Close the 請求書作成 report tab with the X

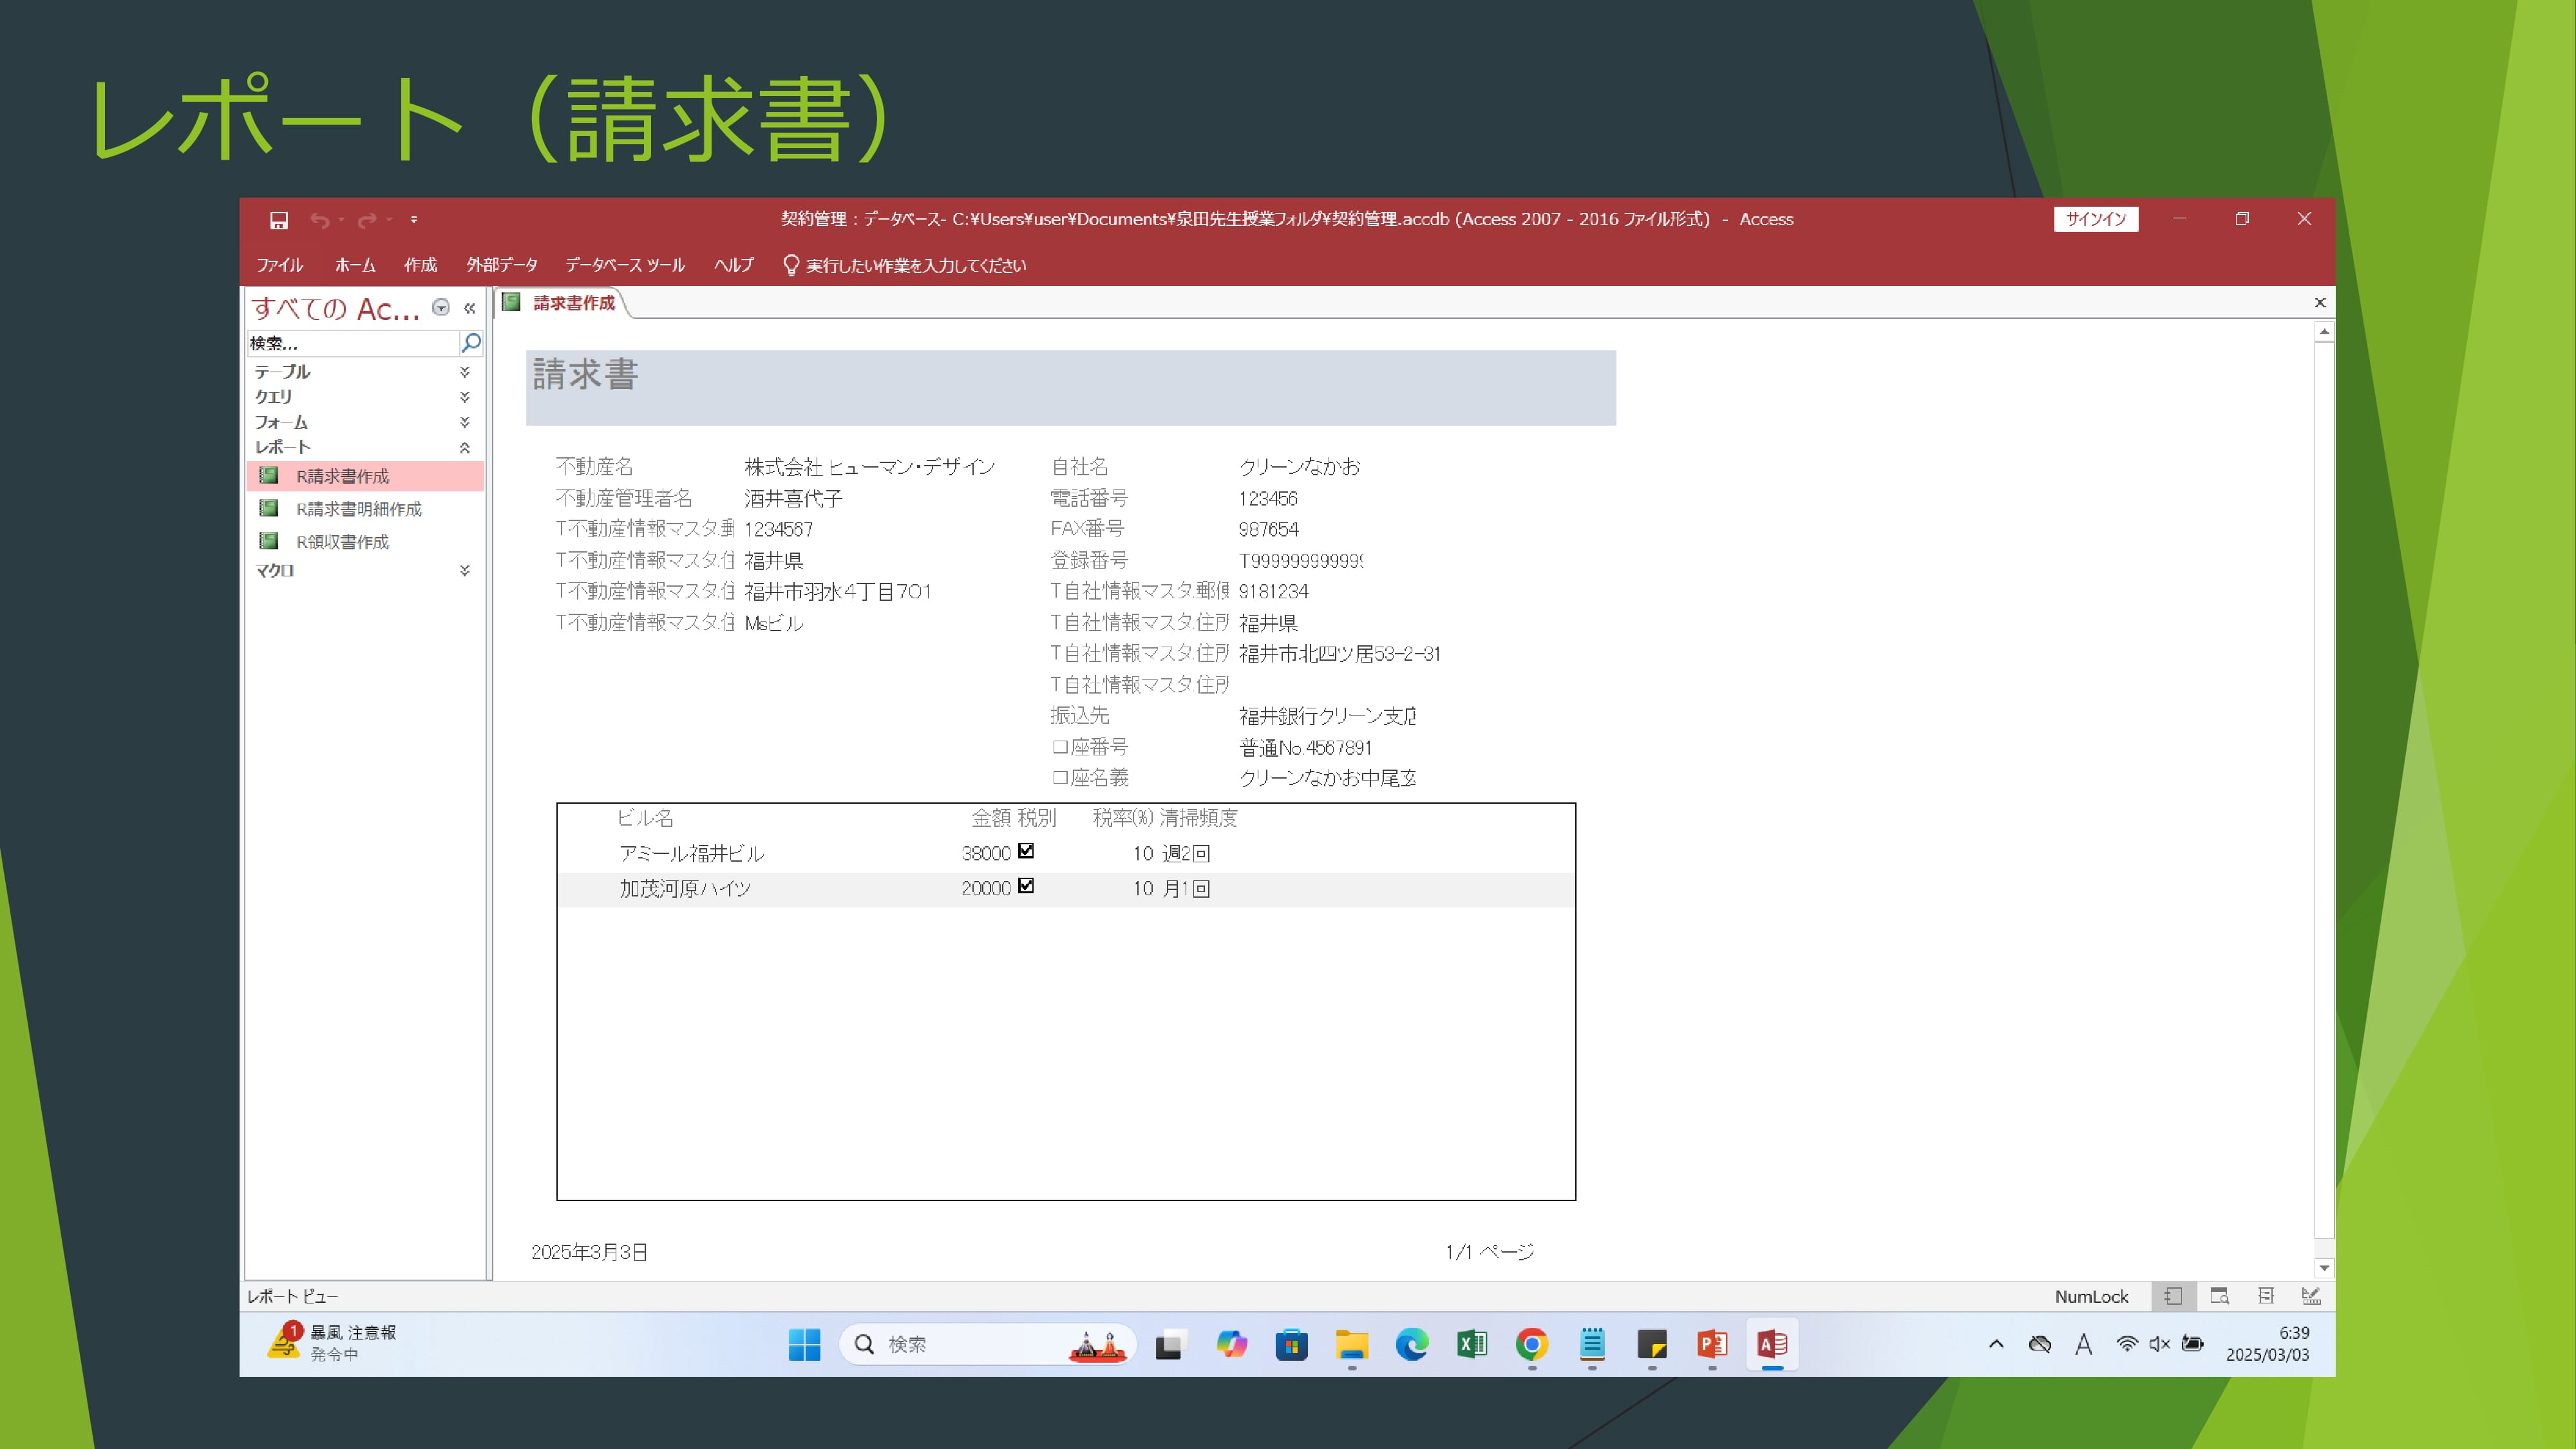point(2320,303)
